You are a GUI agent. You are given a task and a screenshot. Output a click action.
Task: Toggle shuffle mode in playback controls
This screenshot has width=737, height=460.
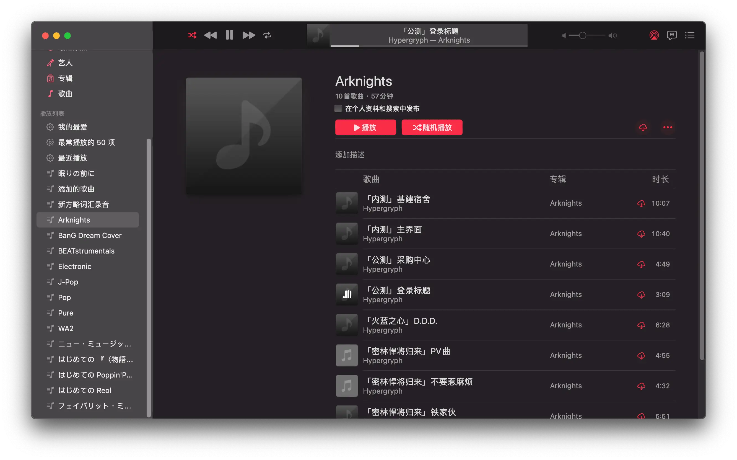coord(192,35)
